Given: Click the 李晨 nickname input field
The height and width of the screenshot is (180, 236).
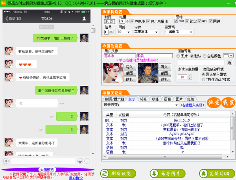Looking at the screenshot, I should pyautogui.click(x=155, y=56).
